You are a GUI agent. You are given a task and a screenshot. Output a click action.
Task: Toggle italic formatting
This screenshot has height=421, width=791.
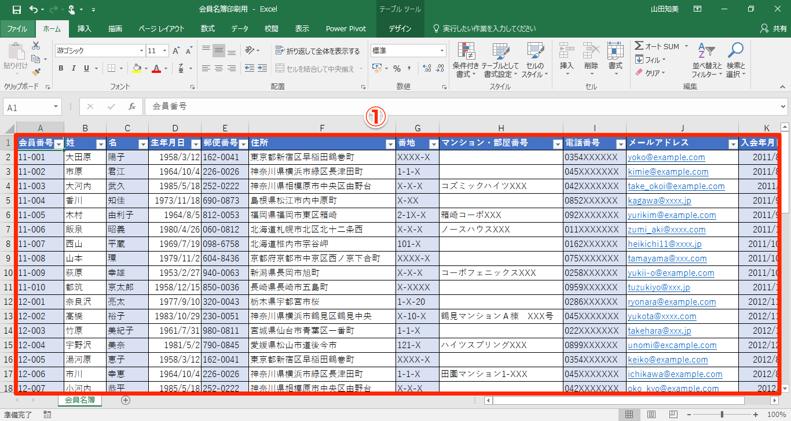(x=74, y=69)
